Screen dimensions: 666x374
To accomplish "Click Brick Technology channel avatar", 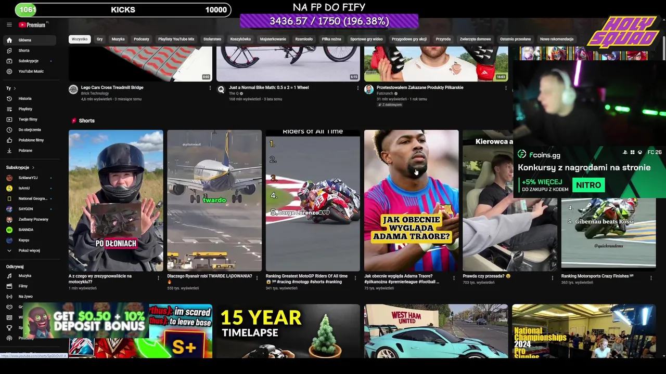I will coord(73,89).
